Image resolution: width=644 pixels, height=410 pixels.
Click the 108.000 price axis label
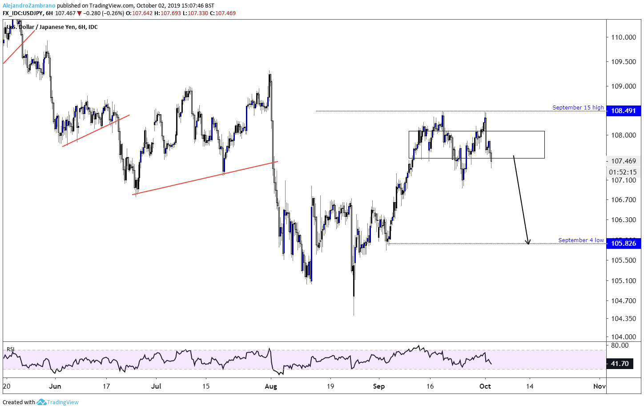(624, 135)
